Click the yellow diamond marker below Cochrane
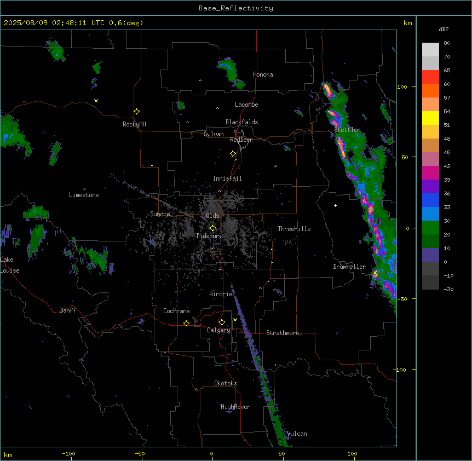The image size is (472, 461). pyautogui.click(x=186, y=323)
